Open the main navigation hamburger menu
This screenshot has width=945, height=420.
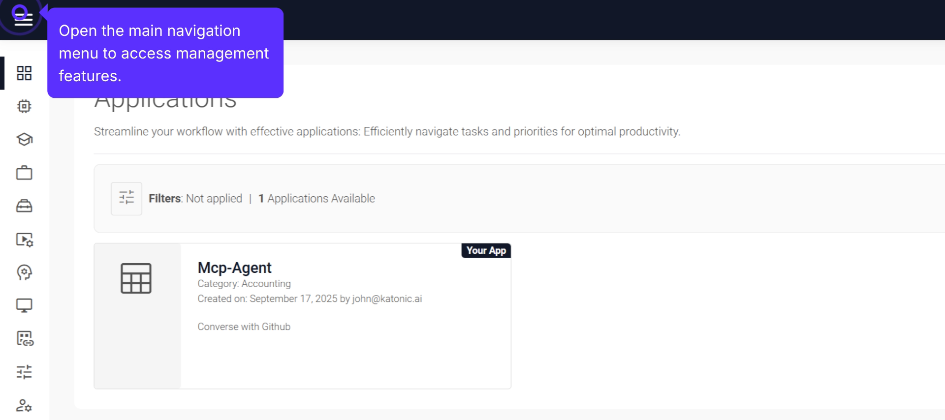coord(22,18)
